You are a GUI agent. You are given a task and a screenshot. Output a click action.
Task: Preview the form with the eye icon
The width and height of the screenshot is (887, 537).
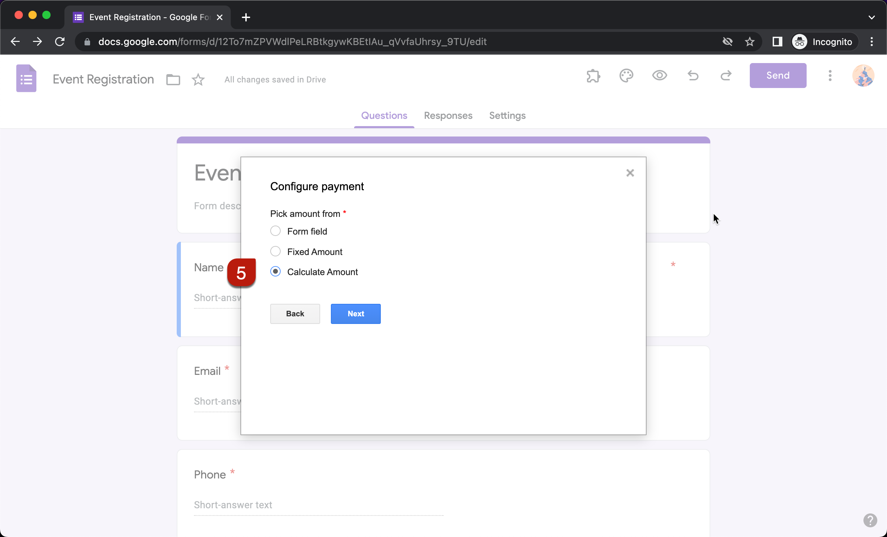tap(659, 76)
